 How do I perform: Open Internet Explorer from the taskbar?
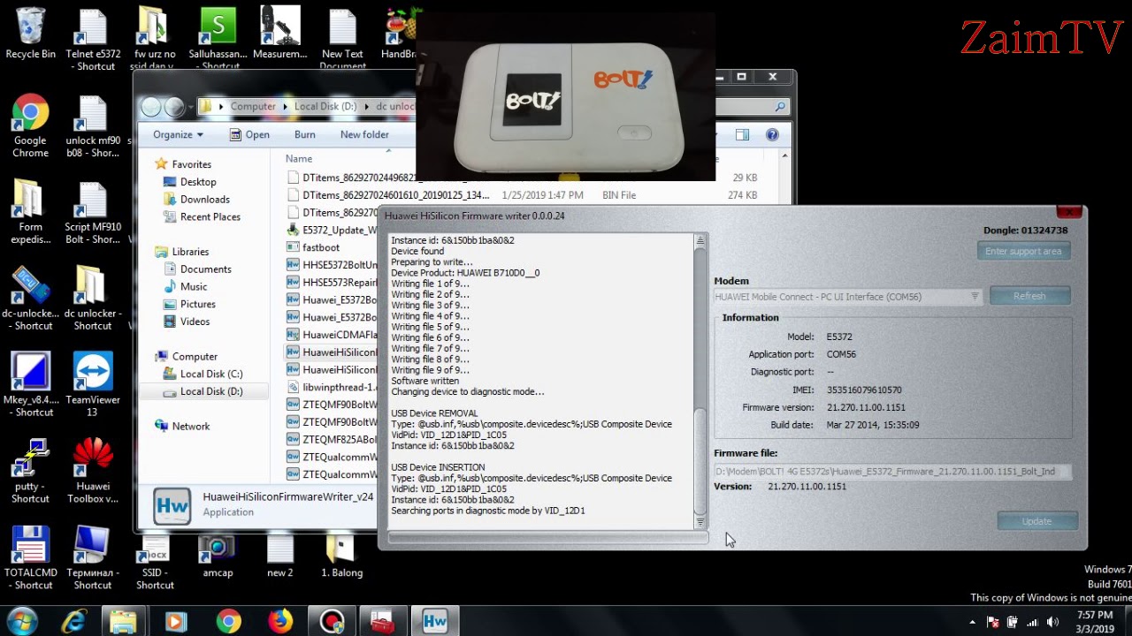(x=74, y=622)
